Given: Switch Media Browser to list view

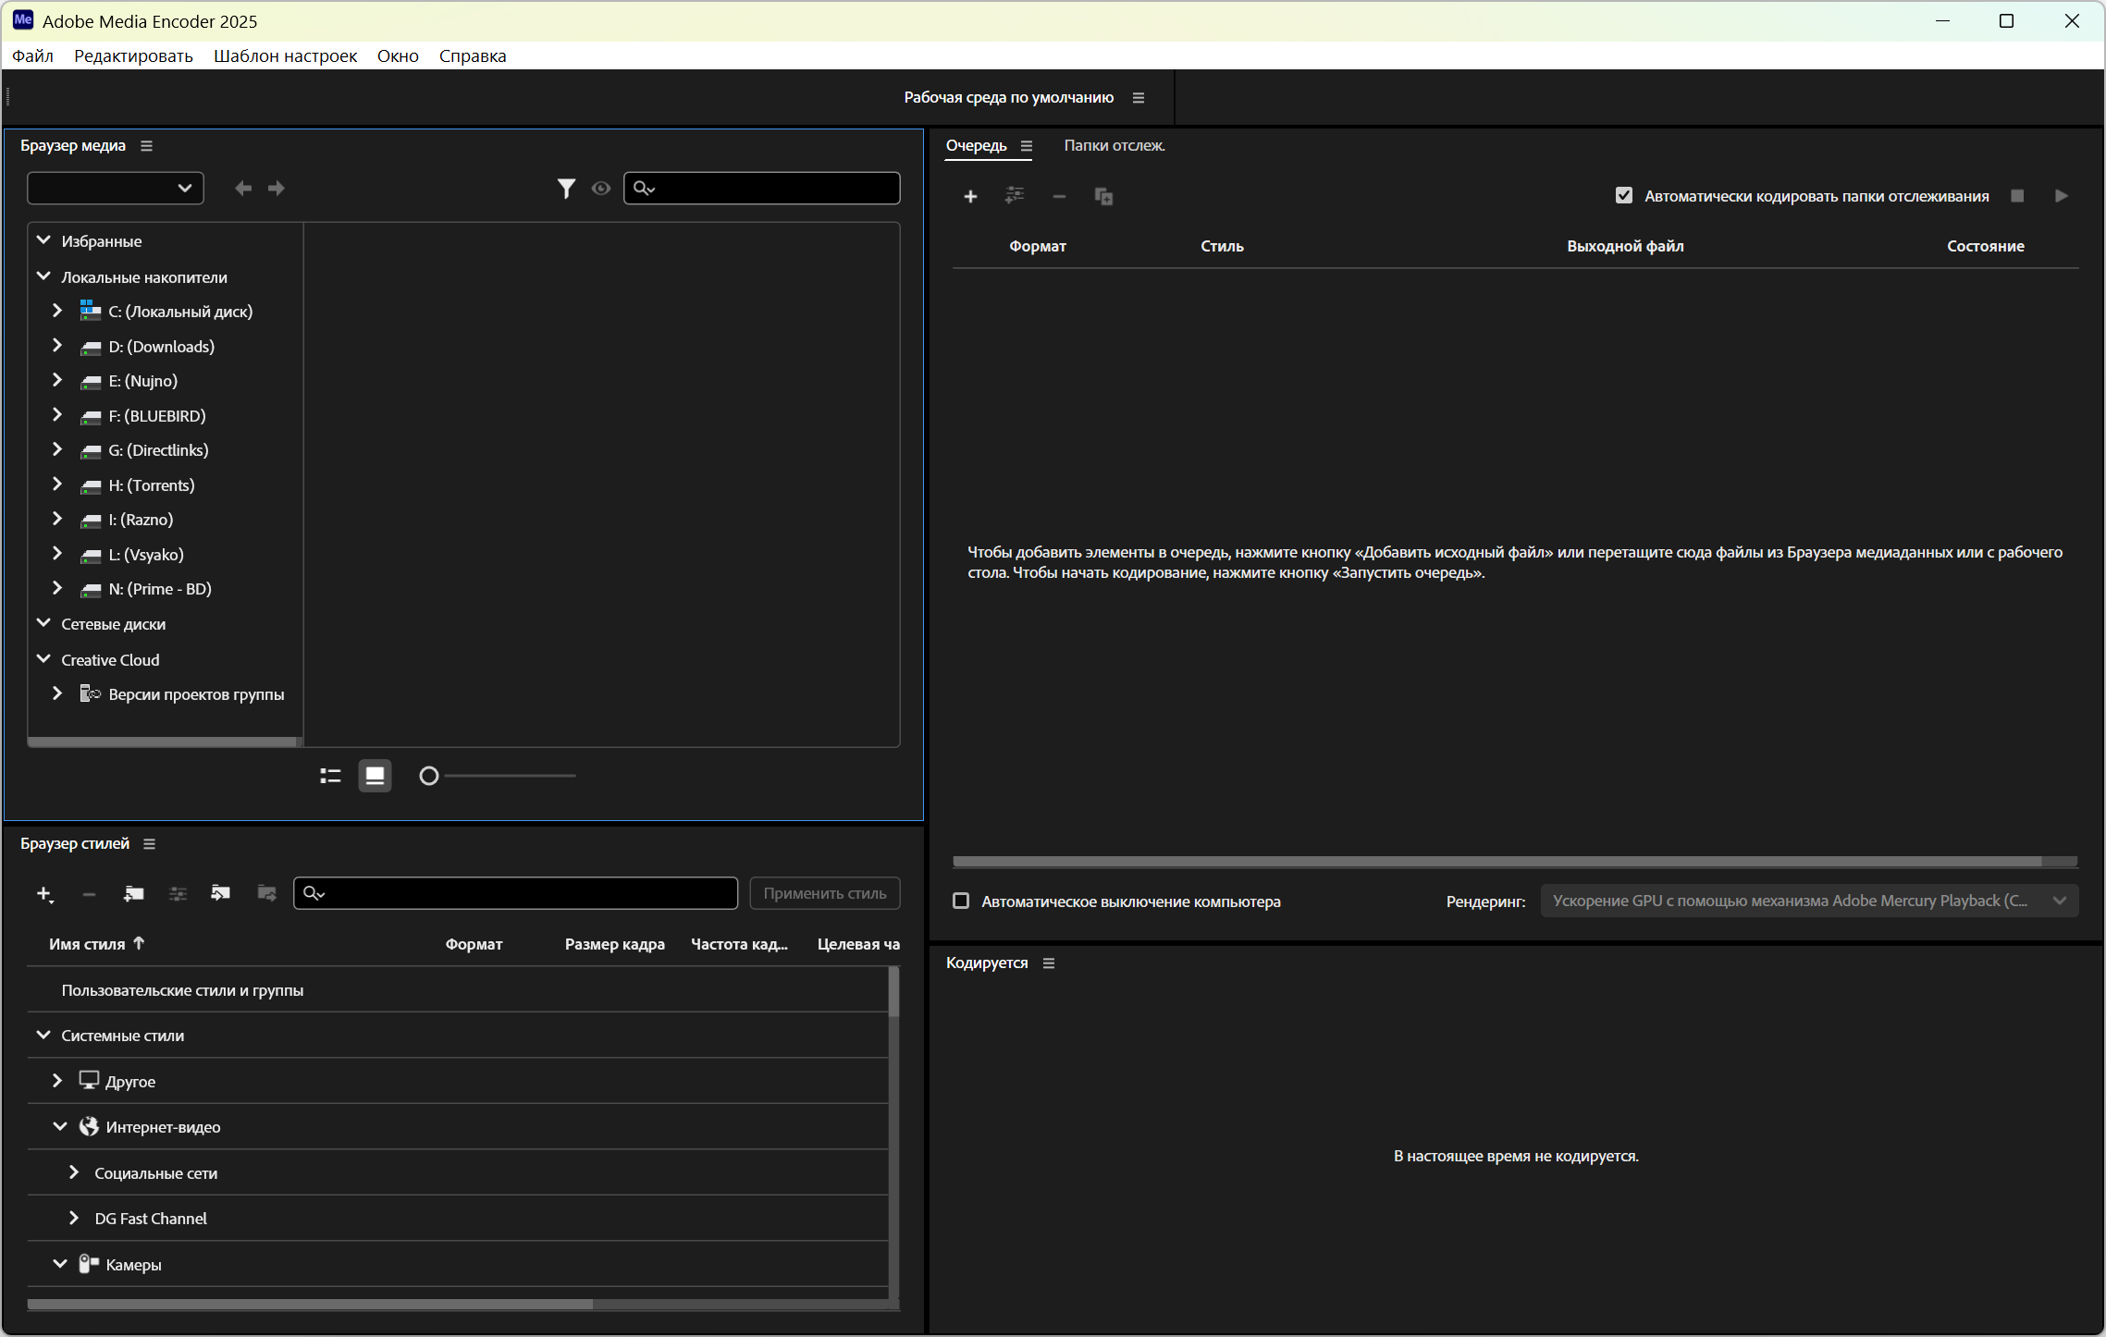Looking at the screenshot, I should 330,776.
